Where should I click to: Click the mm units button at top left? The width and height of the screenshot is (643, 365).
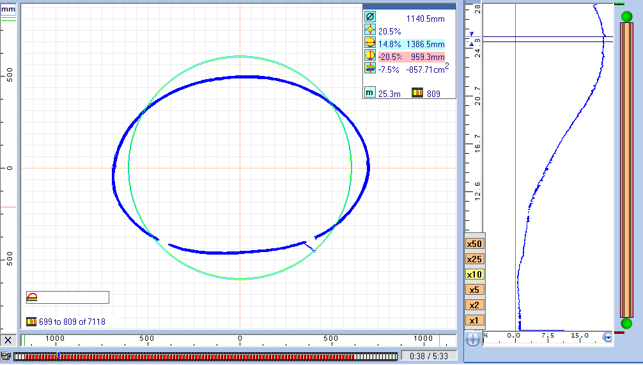pyautogui.click(x=8, y=9)
